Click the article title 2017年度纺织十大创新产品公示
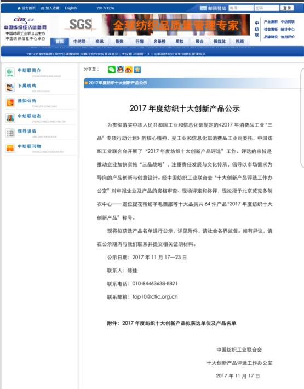This screenshot has height=389, width=304. (185, 108)
